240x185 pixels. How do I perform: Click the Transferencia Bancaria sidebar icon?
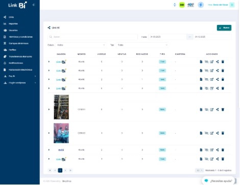pos(5,56)
